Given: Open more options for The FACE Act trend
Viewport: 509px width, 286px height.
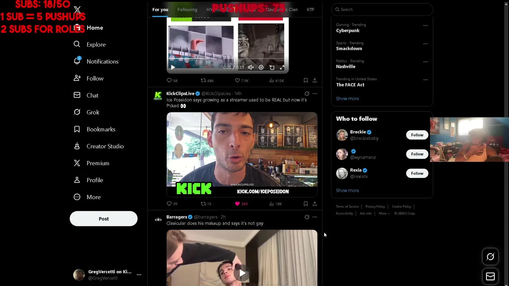Looking at the screenshot, I should (425, 80).
